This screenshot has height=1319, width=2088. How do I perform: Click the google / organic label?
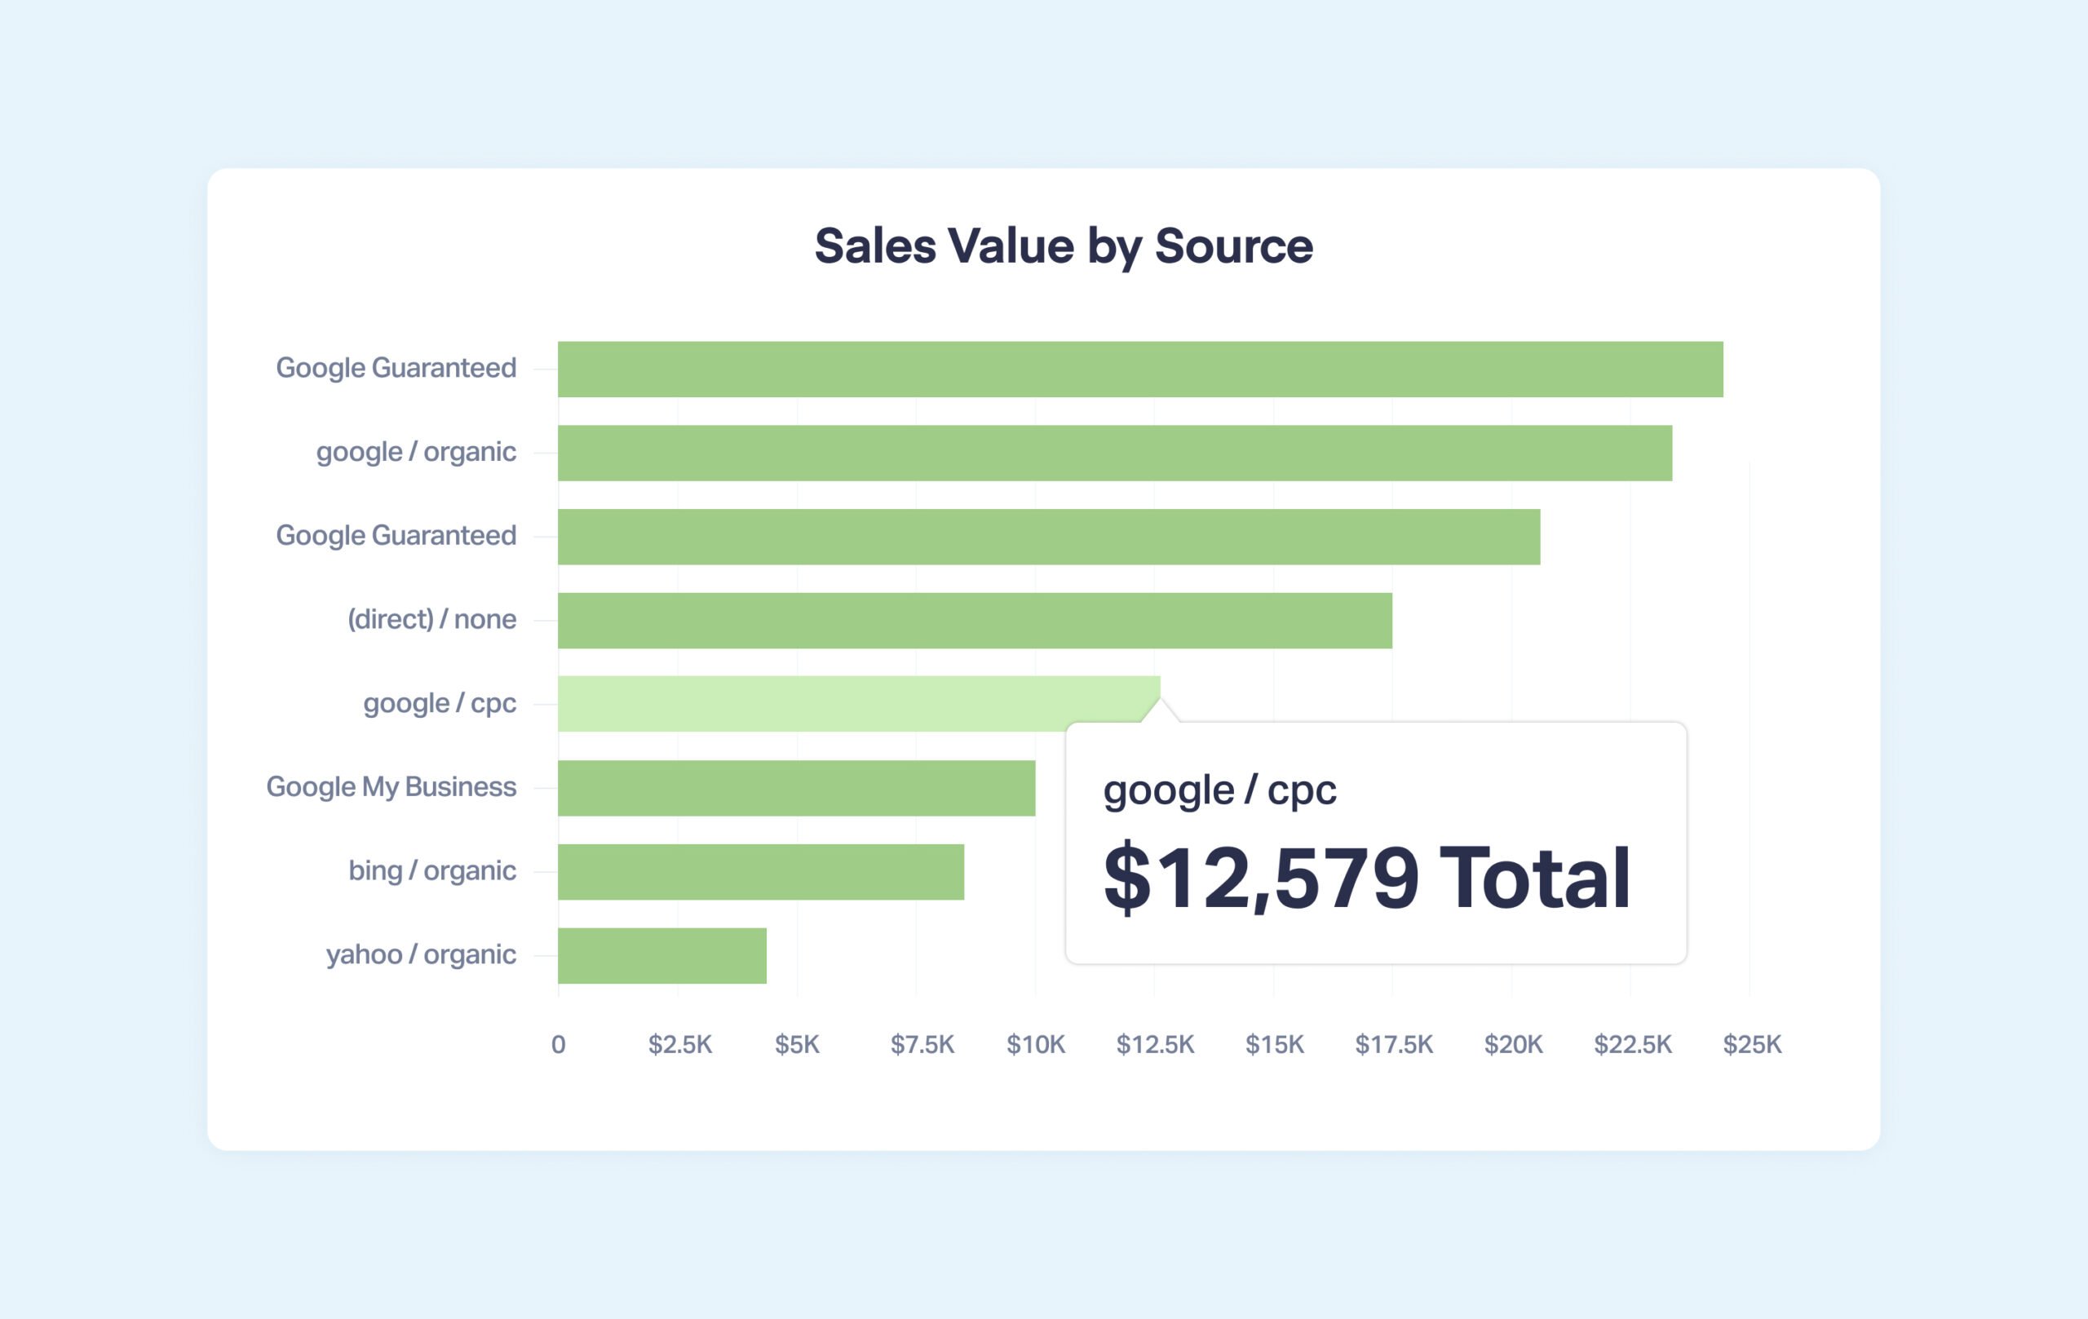(x=416, y=452)
